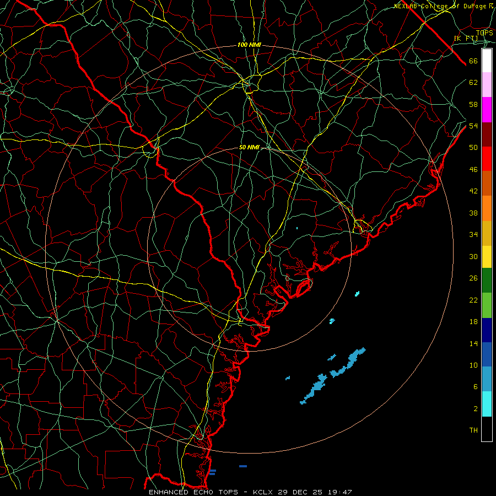Click the light blue swatch near 6
496x496 pixels.
point(487,379)
